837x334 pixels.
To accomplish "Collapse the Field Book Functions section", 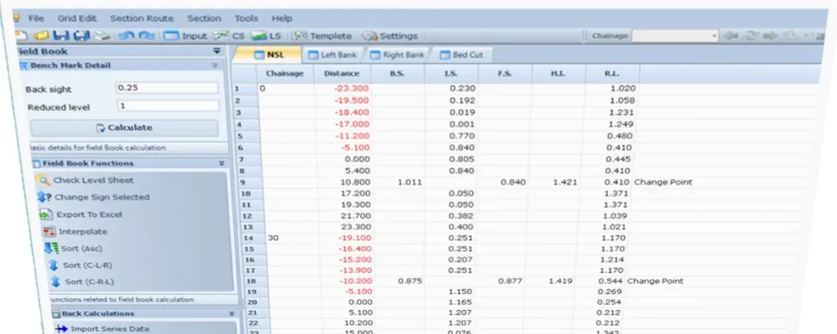I will click(222, 163).
